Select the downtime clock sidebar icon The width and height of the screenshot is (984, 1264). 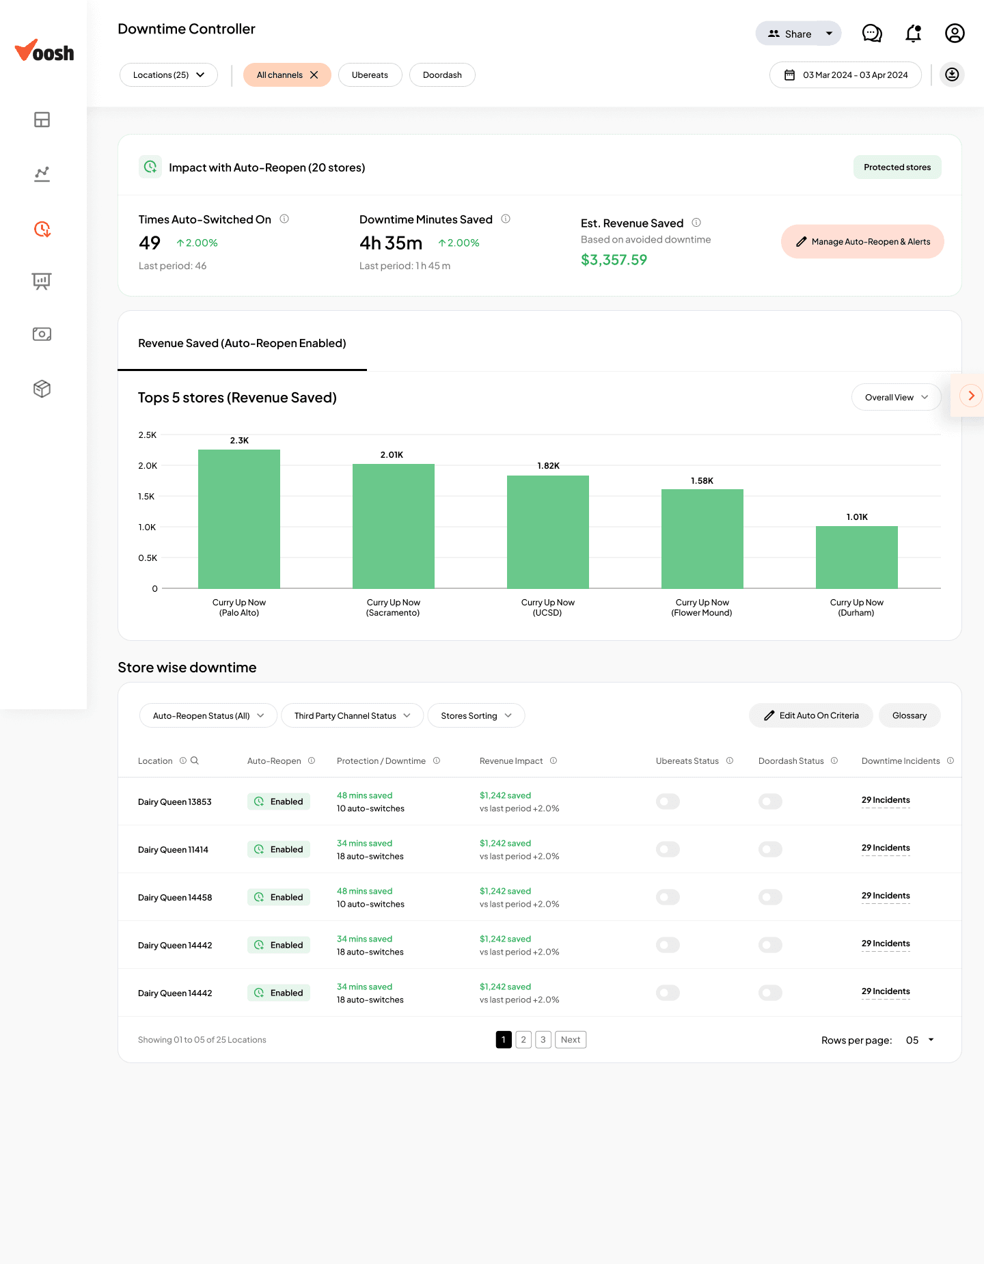42,229
